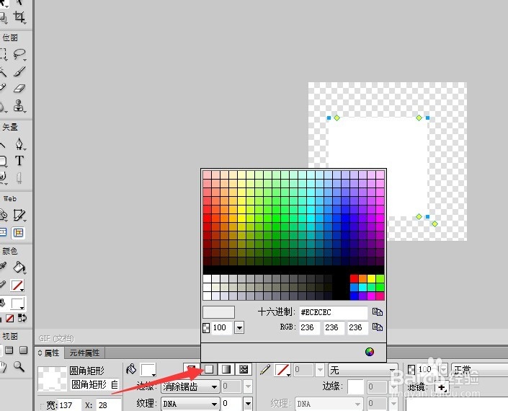Viewport: 508px width, 411px height.
Task: Click the hex field showing #ECECEC
Action: tap(334, 312)
